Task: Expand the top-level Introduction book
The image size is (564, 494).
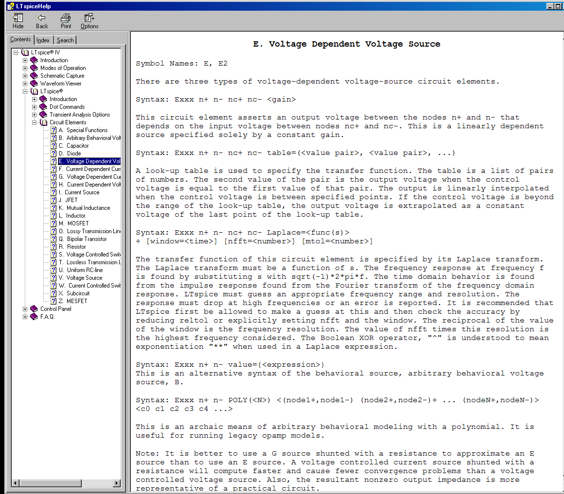Action: click(25, 60)
